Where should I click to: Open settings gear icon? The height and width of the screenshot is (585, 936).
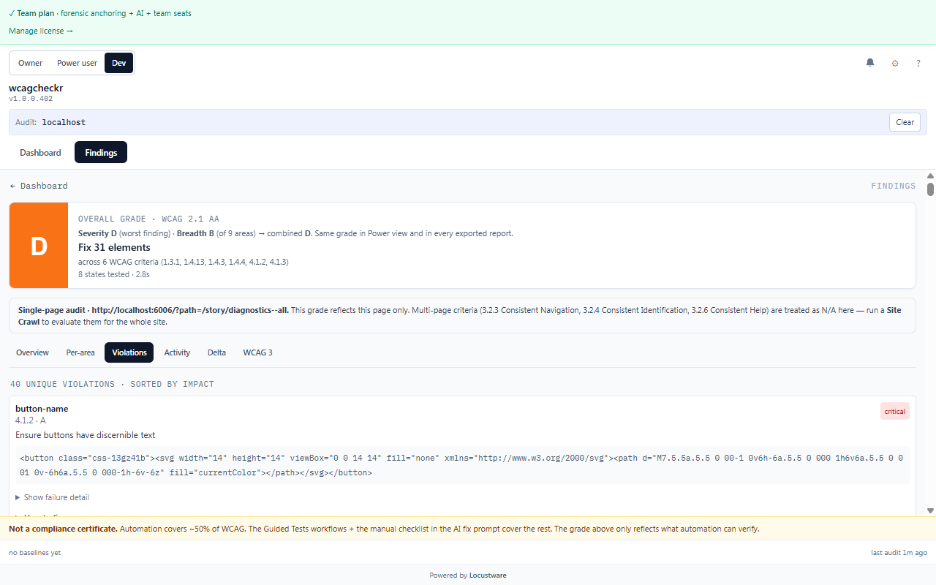[895, 64]
